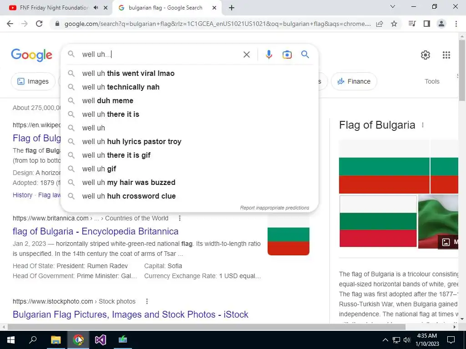Select suggestion 'well uh this went viral lmao'

pyautogui.click(x=189, y=73)
